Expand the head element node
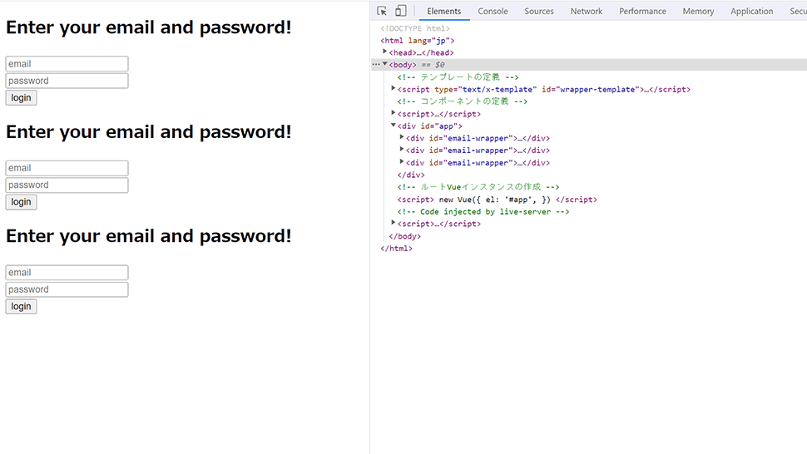The width and height of the screenshot is (807, 454). [x=384, y=52]
